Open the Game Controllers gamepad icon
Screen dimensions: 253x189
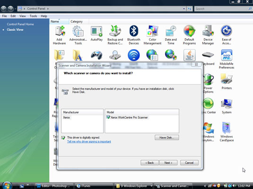pos(96,55)
